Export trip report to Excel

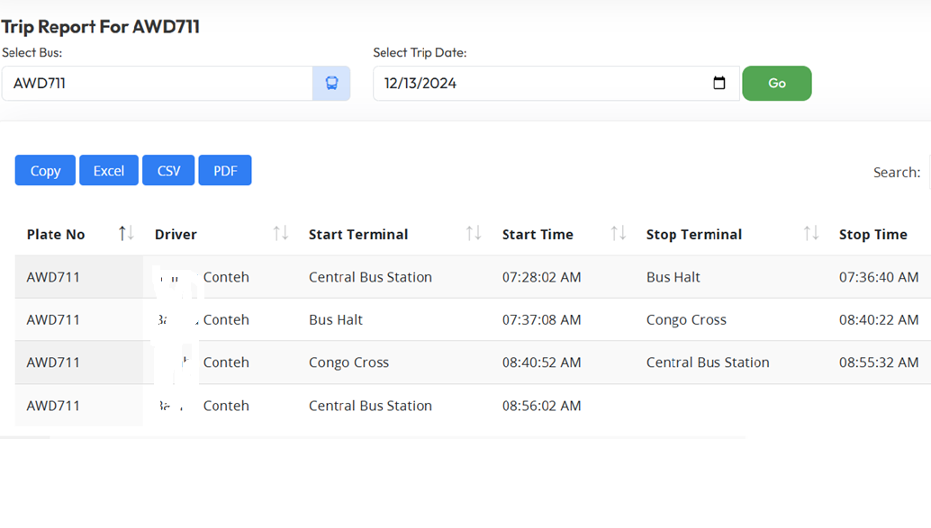(x=109, y=171)
